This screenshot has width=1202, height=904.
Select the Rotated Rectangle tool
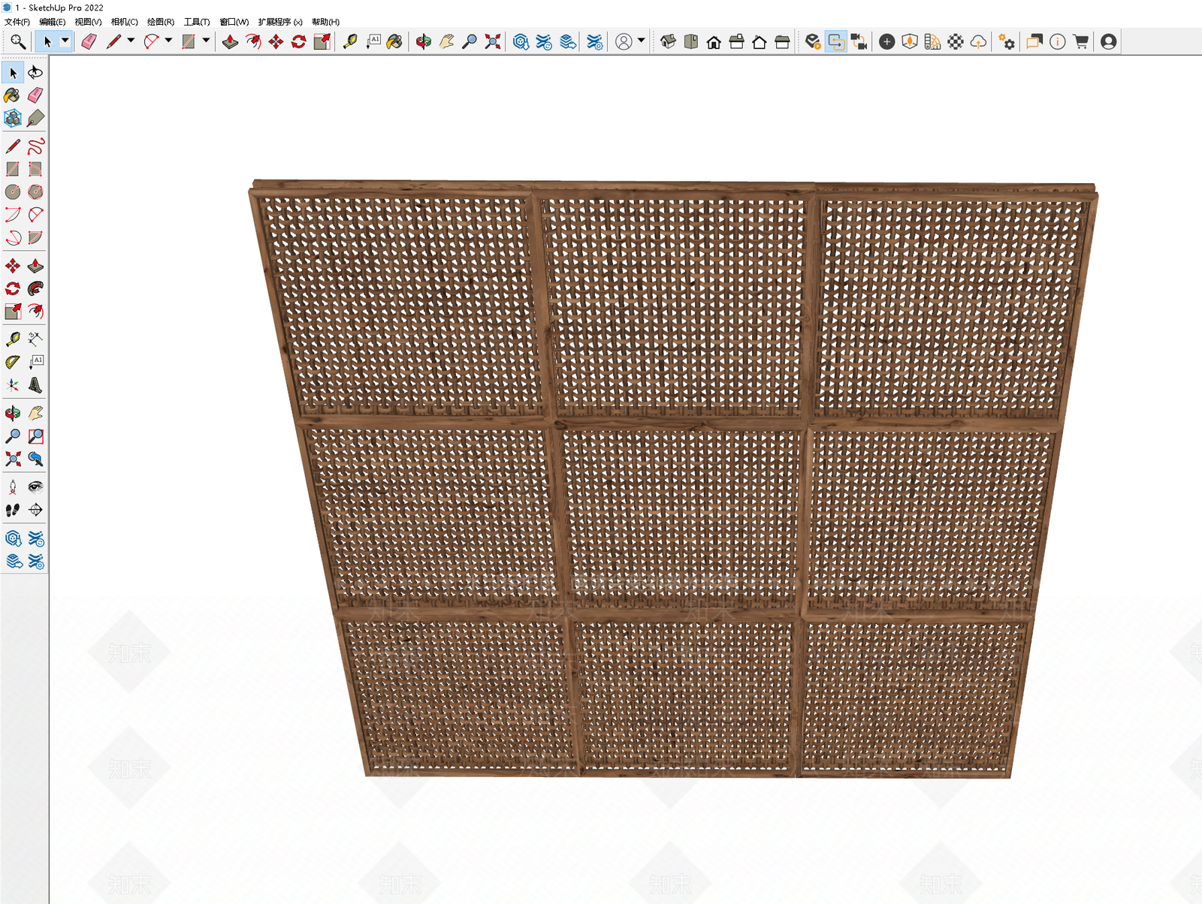[35, 169]
